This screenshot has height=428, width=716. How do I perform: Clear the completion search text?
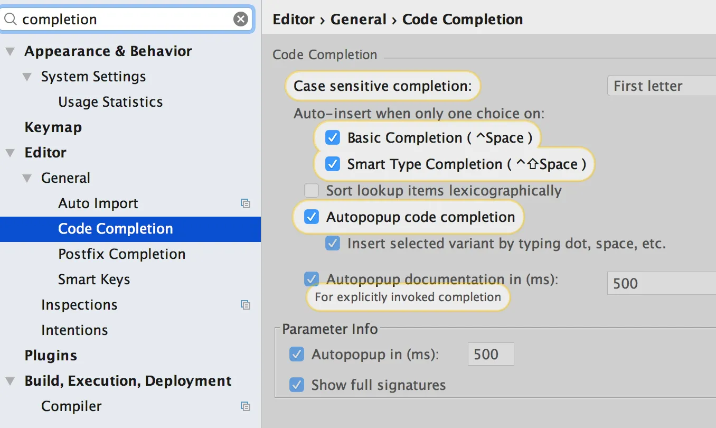click(240, 20)
